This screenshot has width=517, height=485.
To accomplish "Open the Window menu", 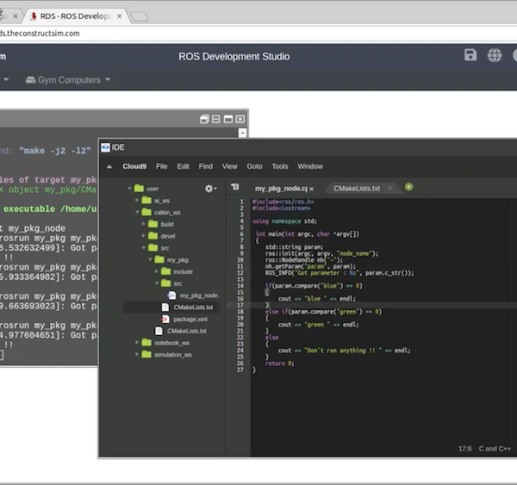I will pyautogui.click(x=310, y=166).
